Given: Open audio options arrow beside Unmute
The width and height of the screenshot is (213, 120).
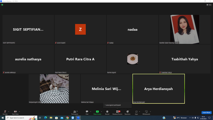Looking at the screenshot, I should click(9, 112).
